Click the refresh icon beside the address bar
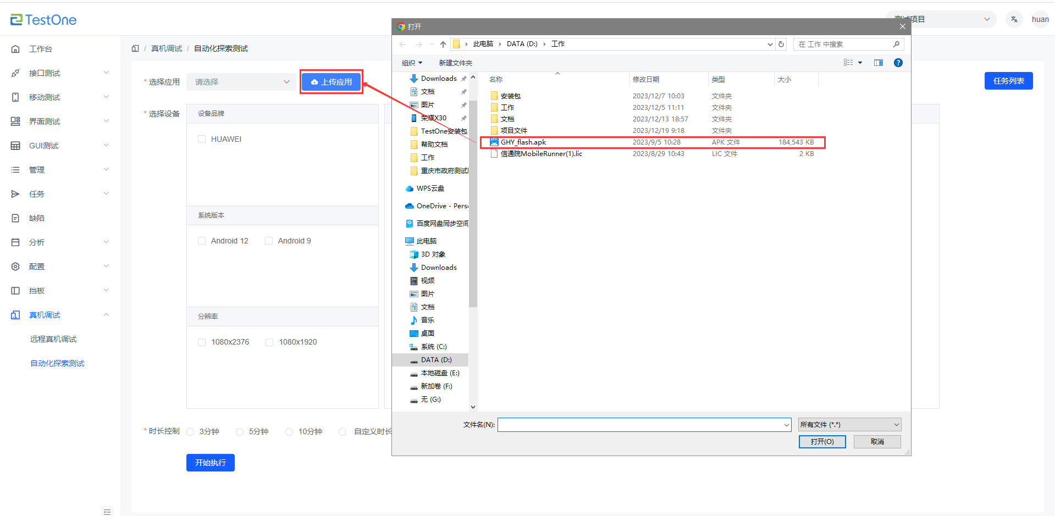This screenshot has height=516, width=1055. tap(781, 45)
